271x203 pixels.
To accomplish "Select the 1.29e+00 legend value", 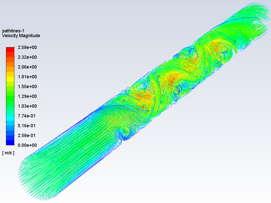I will coord(27,96).
